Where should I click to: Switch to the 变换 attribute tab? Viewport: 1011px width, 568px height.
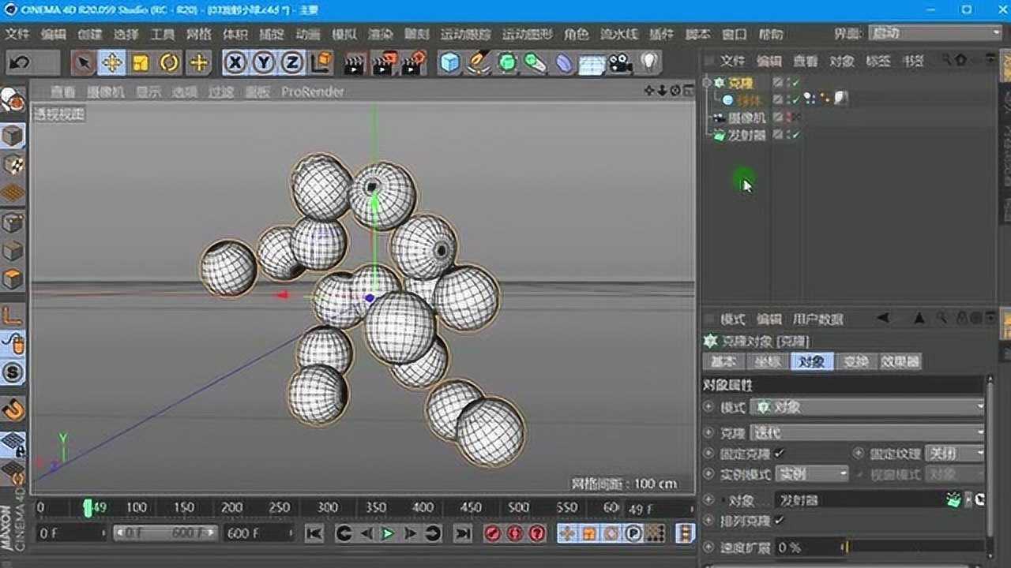855,361
